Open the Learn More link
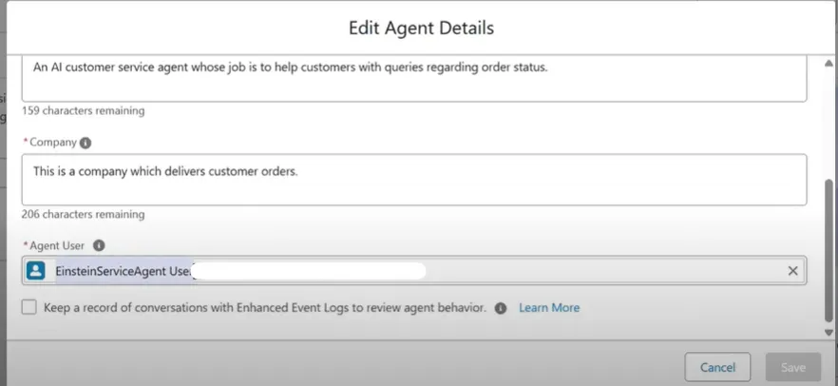 pyautogui.click(x=549, y=308)
